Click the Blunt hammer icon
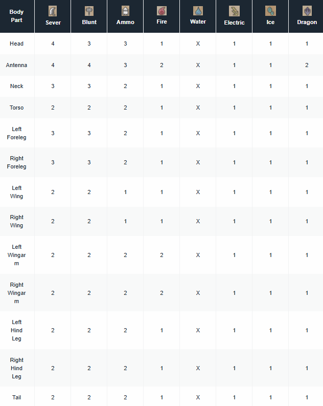Image resolution: width=323 pixels, height=406 pixels. click(89, 11)
